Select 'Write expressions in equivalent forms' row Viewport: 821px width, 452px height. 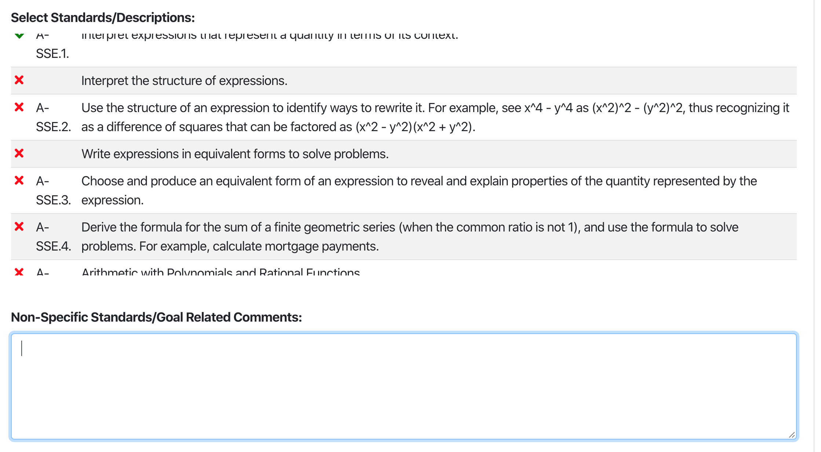click(x=235, y=154)
